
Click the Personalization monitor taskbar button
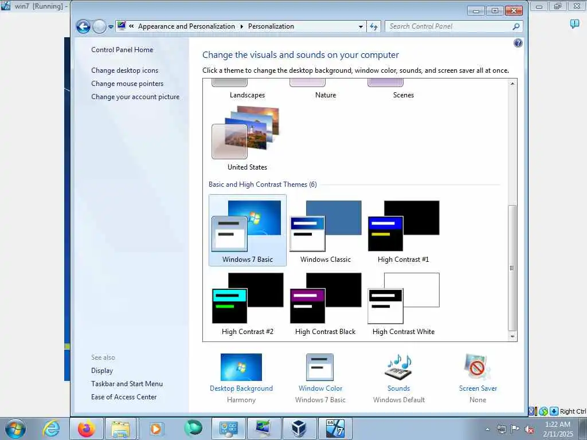point(264,429)
